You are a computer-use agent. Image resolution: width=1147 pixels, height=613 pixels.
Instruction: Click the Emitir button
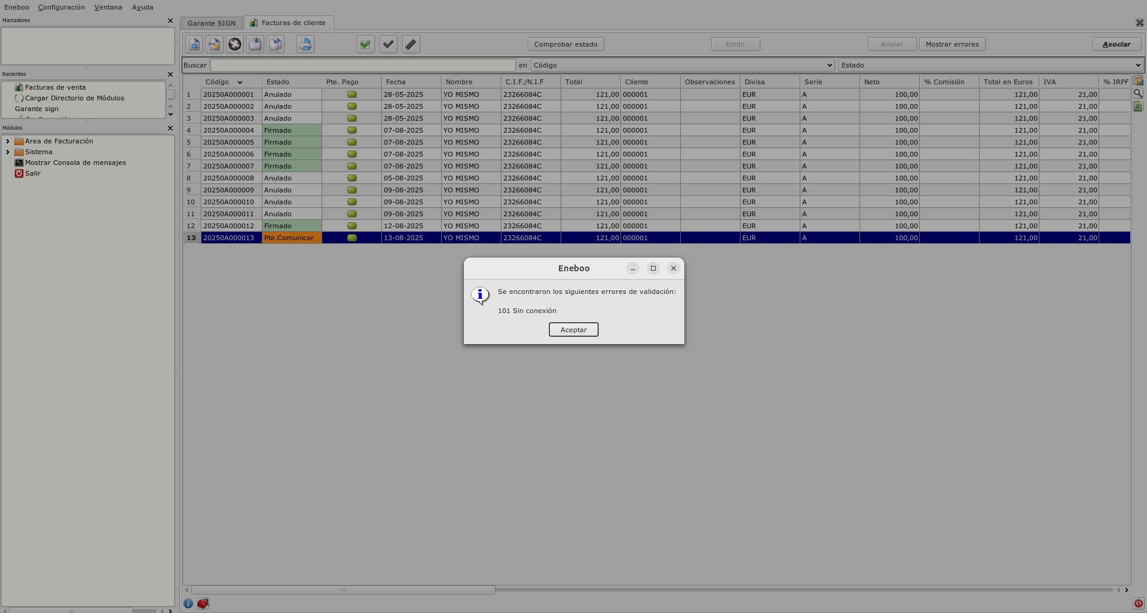[x=735, y=44]
